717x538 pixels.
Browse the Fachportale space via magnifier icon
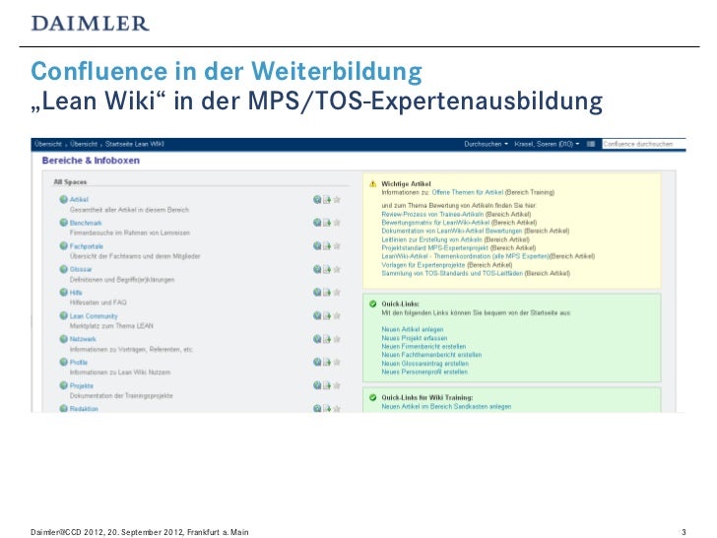pos(317,245)
